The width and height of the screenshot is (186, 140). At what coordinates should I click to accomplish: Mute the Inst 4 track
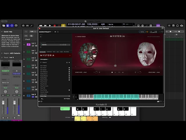(36, 68)
